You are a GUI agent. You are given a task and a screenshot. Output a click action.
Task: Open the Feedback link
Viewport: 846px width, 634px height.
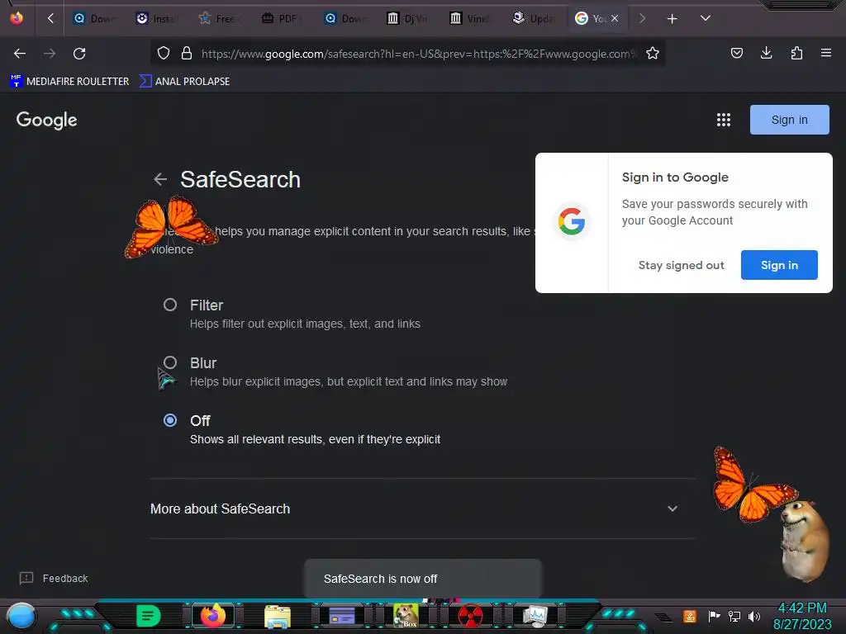(54, 579)
